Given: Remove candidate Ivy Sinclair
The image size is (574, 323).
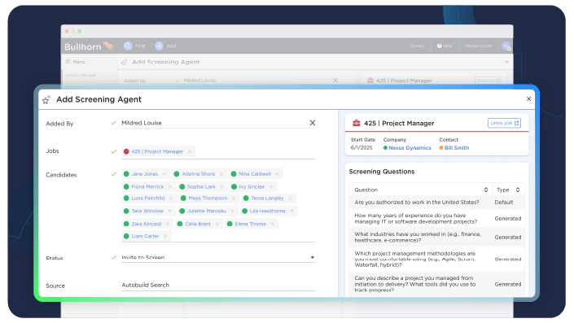Looking at the screenshot, I should click(271, 186).
